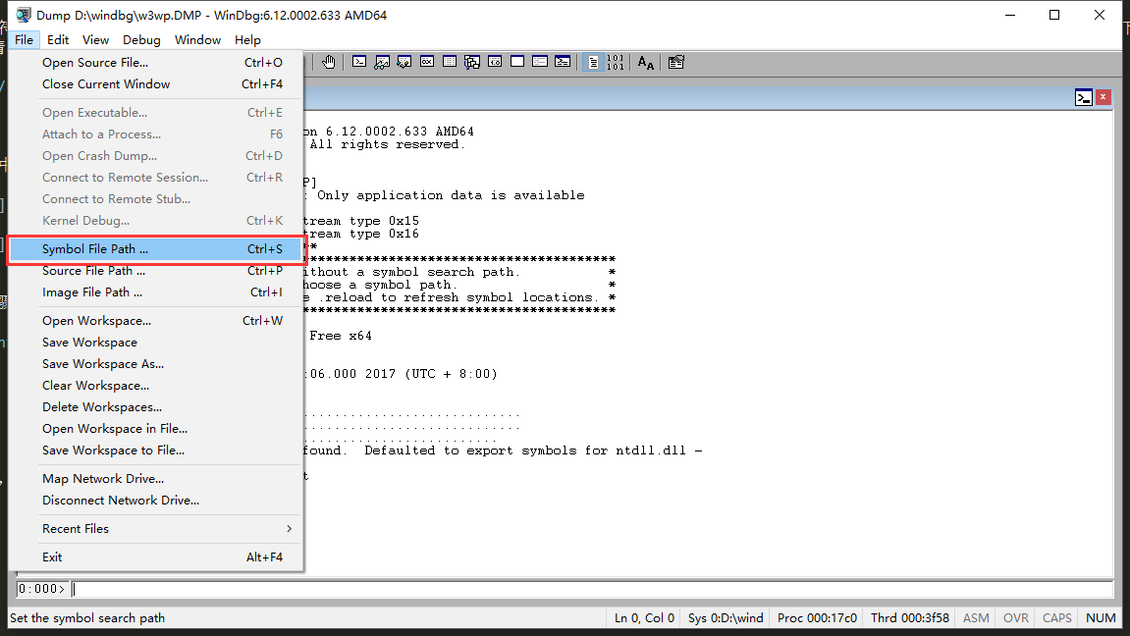Select Symbol File Path menu entry
The image size is (1130, 636).
point(156,249)
